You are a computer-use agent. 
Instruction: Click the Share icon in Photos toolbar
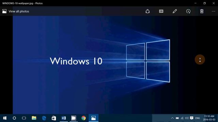click(147, 11)
